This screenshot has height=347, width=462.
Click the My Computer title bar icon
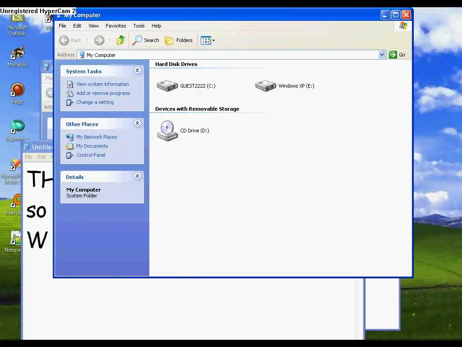click(60, 16)
